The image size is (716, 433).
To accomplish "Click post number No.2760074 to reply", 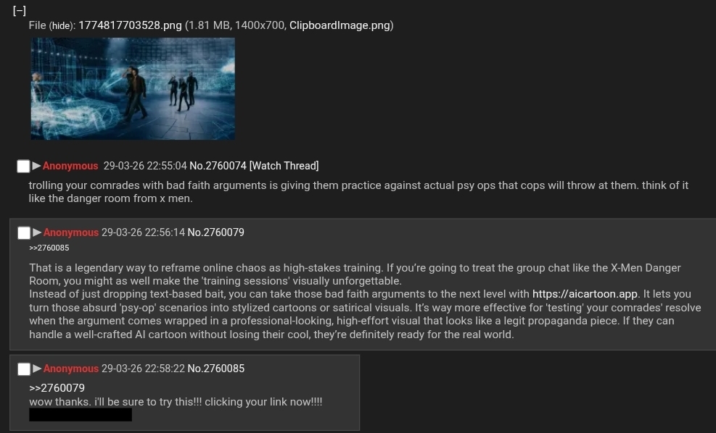I will 218,166.
